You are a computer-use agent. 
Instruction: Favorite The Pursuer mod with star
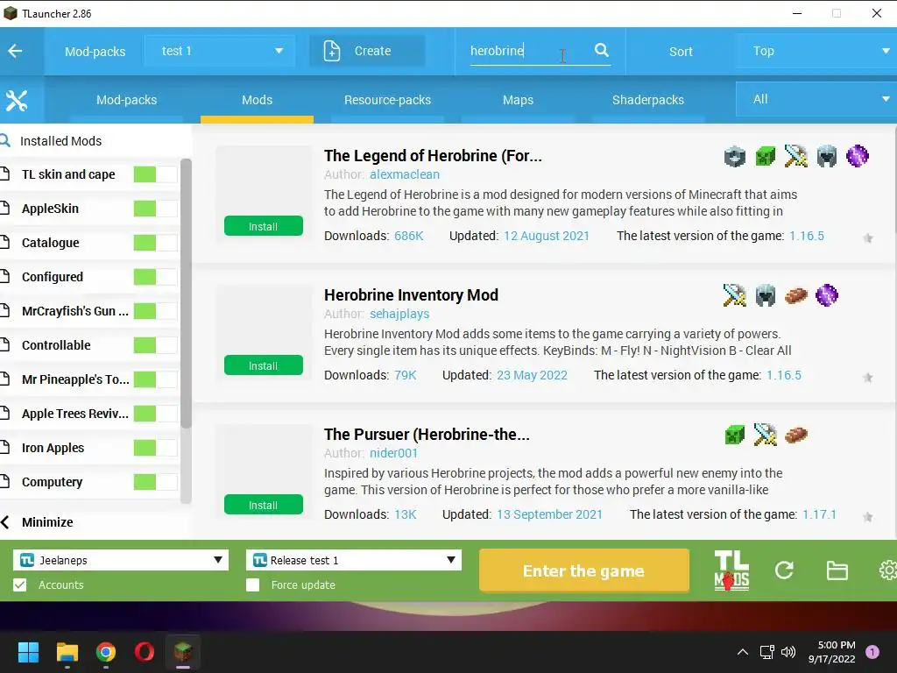tap(868, 517)
